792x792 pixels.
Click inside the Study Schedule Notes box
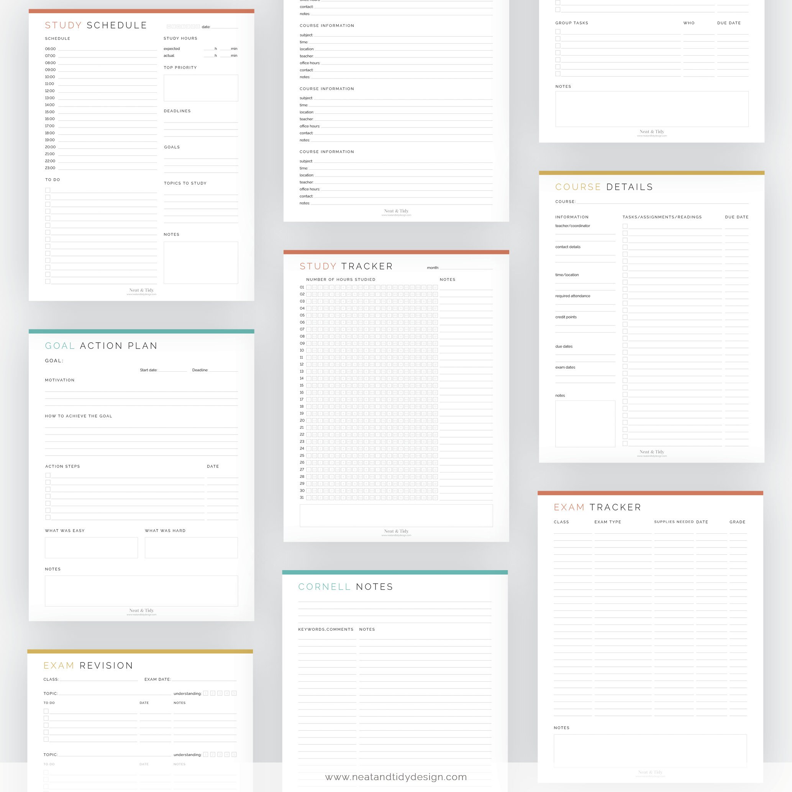coord(201,262)
